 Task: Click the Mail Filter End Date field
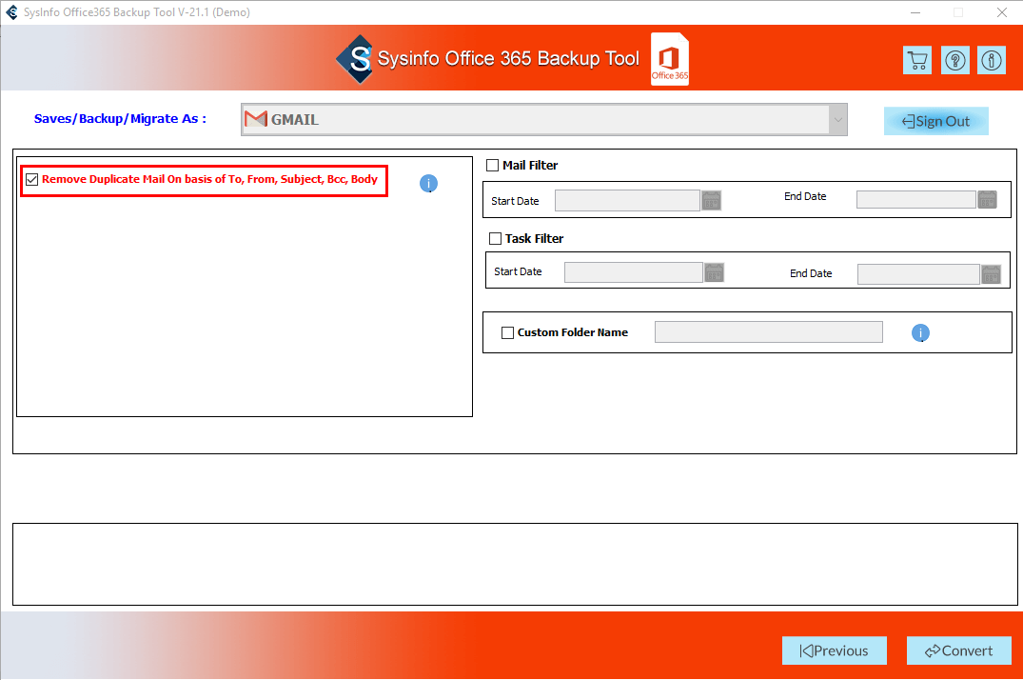[916, 199]
